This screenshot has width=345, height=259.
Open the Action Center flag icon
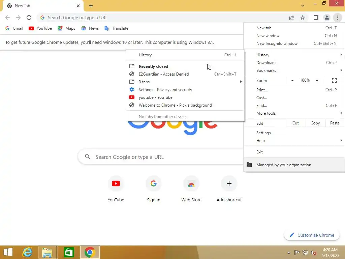point(297,253)
